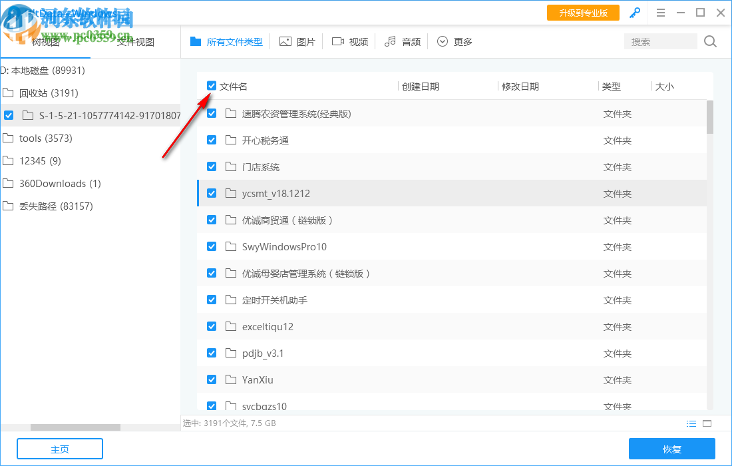Switch to thumbnail view at bottom right
This screenshot has width=732, height=466.
point(707,423)
